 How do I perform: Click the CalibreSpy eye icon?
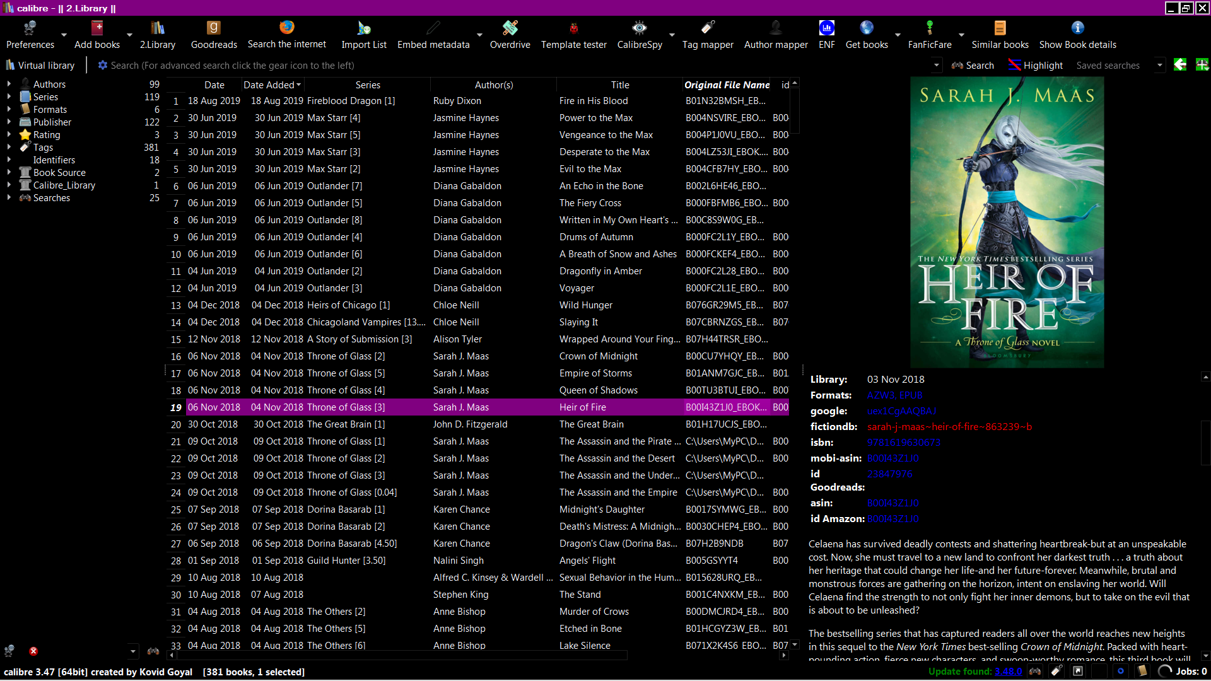(639, 28)
